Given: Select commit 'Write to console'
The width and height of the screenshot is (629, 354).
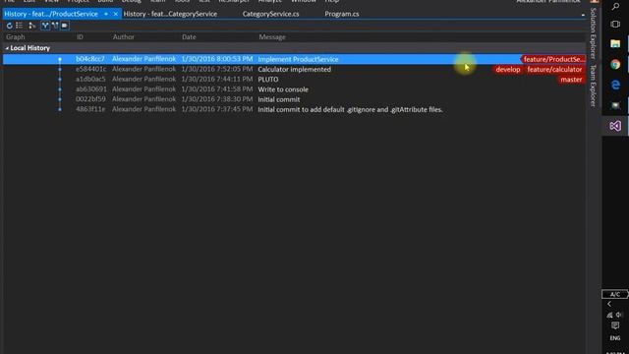Looking at the screenshot, I should pyautogui.click(x=294, y=89).
